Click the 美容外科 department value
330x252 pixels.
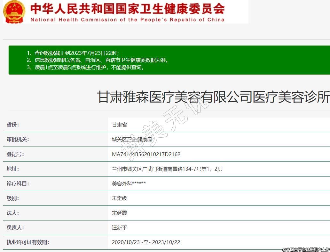[x=129, y=184]
